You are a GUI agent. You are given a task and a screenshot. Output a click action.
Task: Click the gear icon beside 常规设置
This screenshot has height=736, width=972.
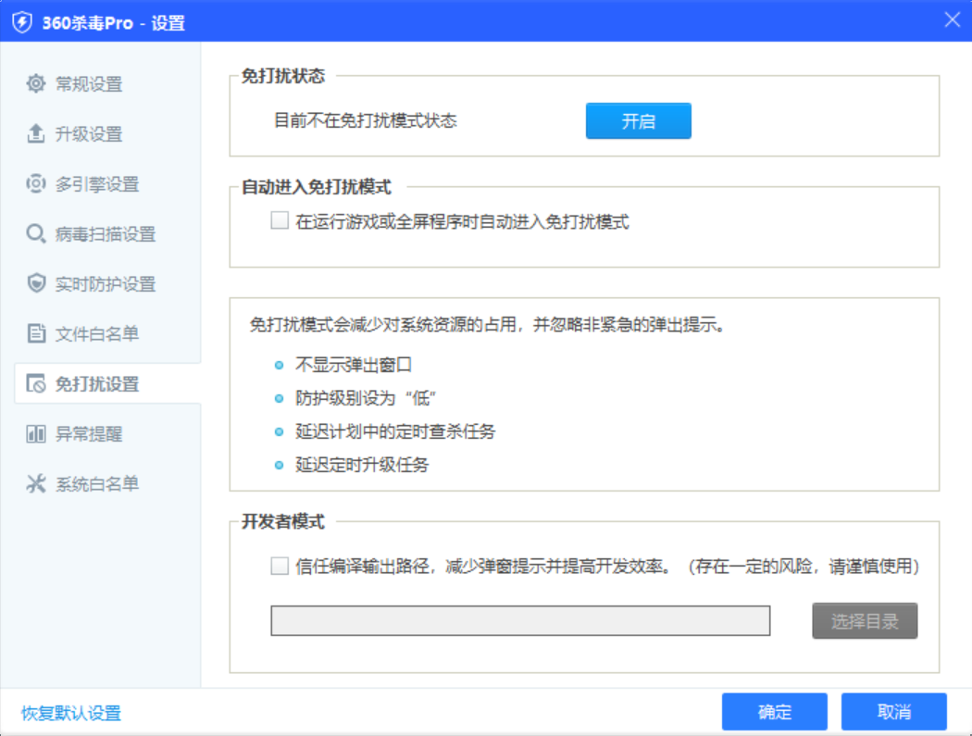coord(36,83)
